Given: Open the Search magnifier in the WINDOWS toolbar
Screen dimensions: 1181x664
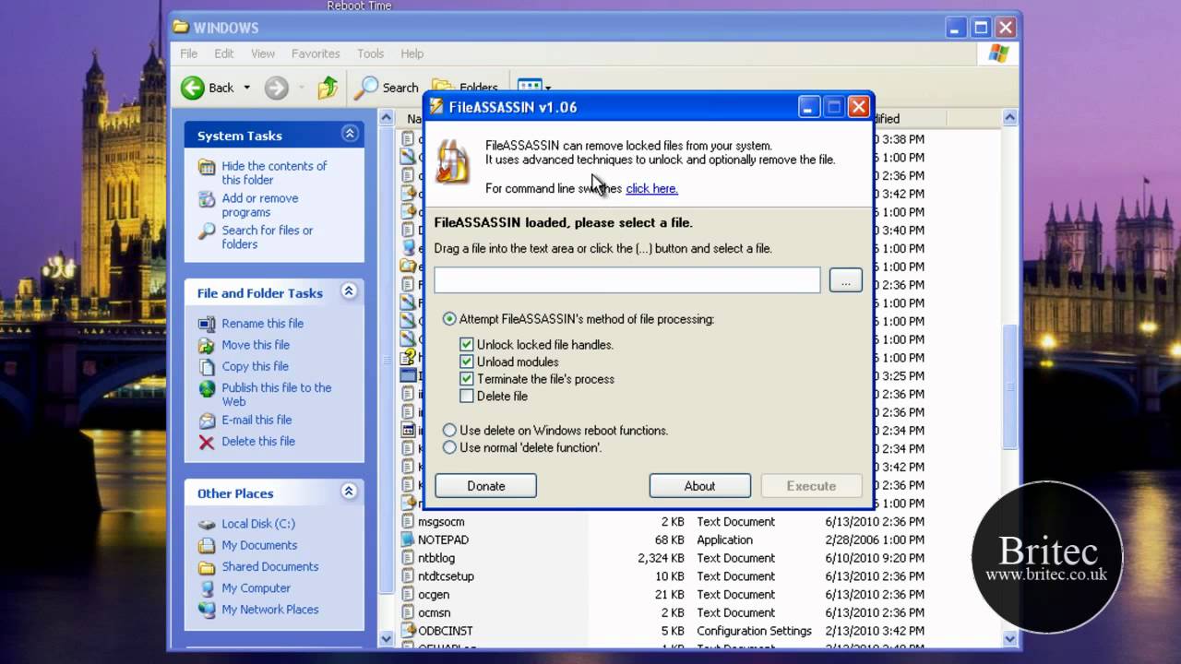Looking at the screenshot, I should (367, 87).
